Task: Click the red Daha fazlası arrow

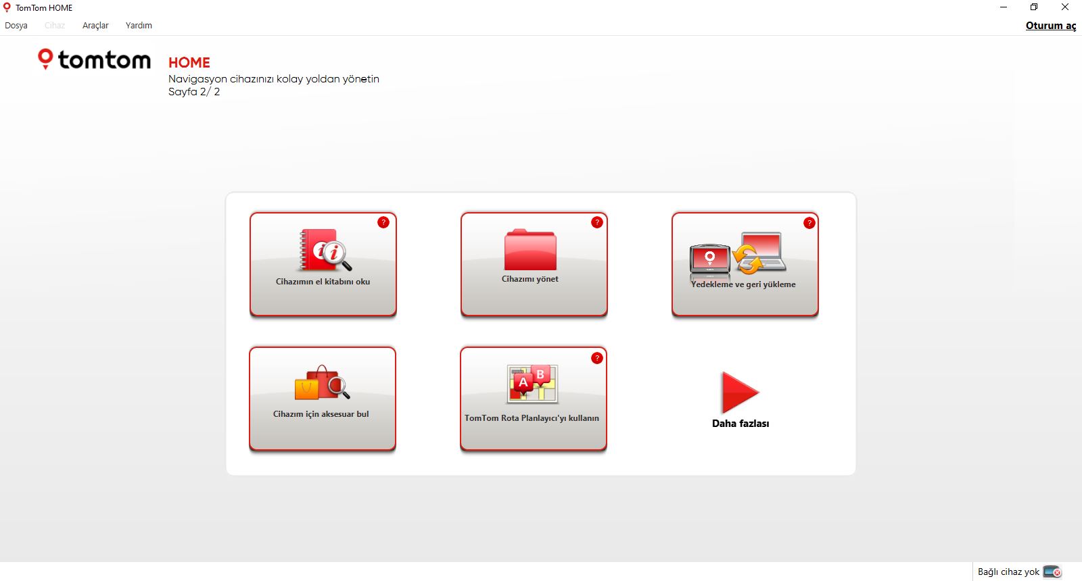Action: click(740, 393)
